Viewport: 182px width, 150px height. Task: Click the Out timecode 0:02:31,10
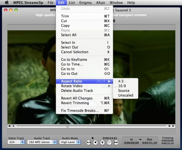tap(150, 143)
